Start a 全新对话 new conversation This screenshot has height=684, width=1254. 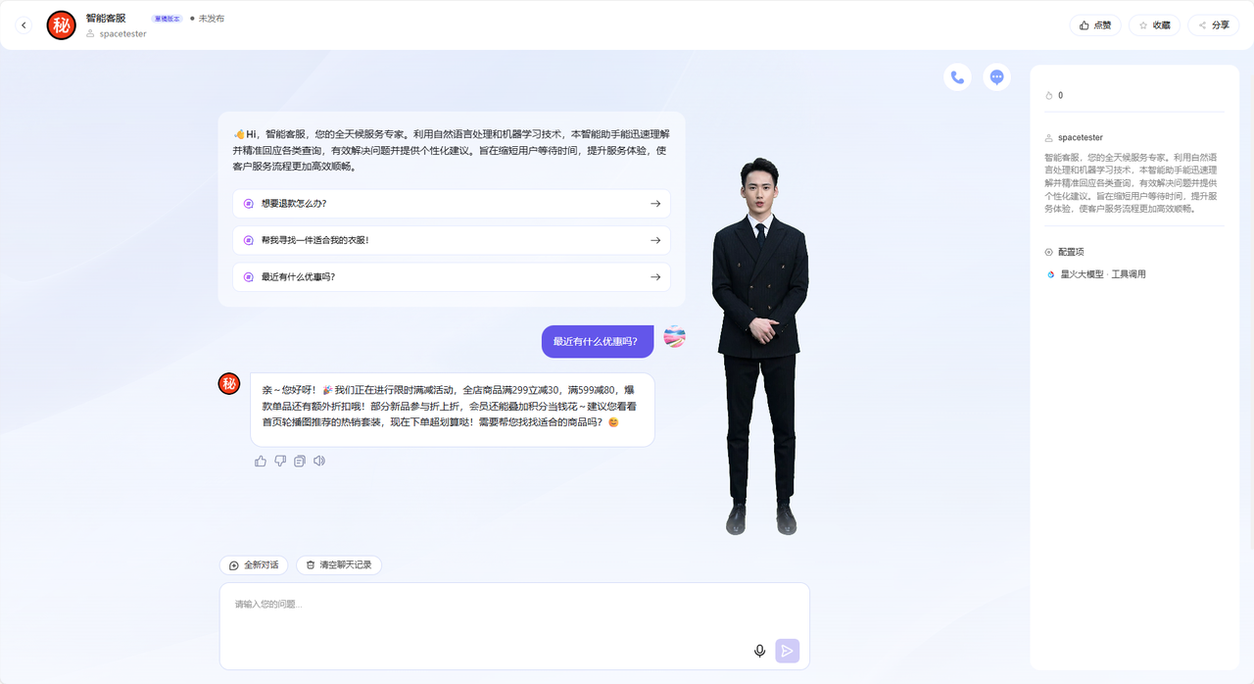(254, 565)
